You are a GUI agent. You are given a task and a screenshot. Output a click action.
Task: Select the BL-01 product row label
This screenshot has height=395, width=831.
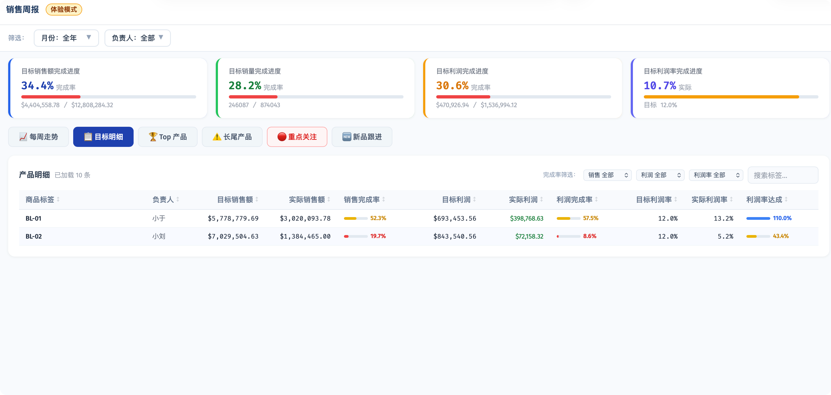[x=33, y=219]
